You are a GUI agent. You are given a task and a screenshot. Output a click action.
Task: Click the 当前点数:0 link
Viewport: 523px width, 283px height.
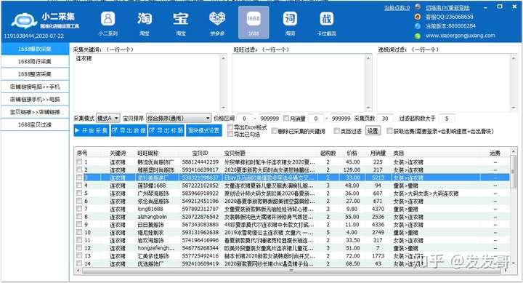397,8
